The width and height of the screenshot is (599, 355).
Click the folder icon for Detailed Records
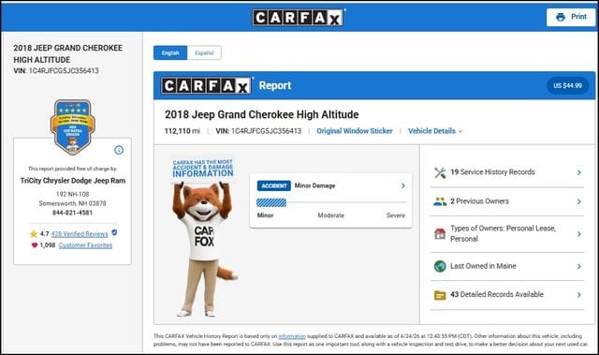pyautogui.click(x=440, y=295)
